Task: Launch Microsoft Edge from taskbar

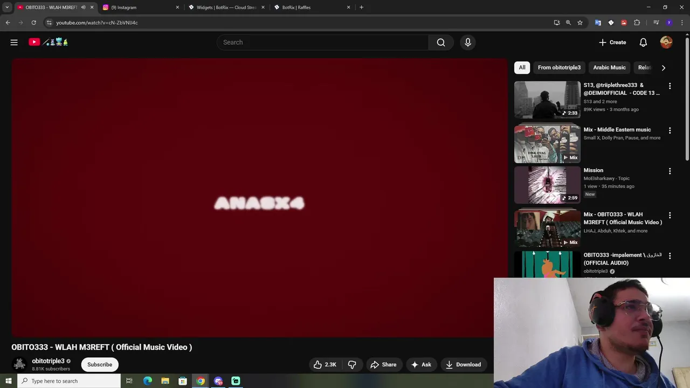Action: [x=147, y=381]
